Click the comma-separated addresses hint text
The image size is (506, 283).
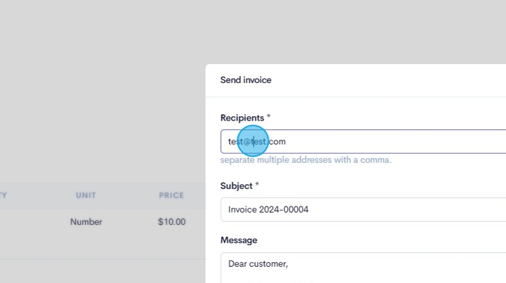point(306,160)
